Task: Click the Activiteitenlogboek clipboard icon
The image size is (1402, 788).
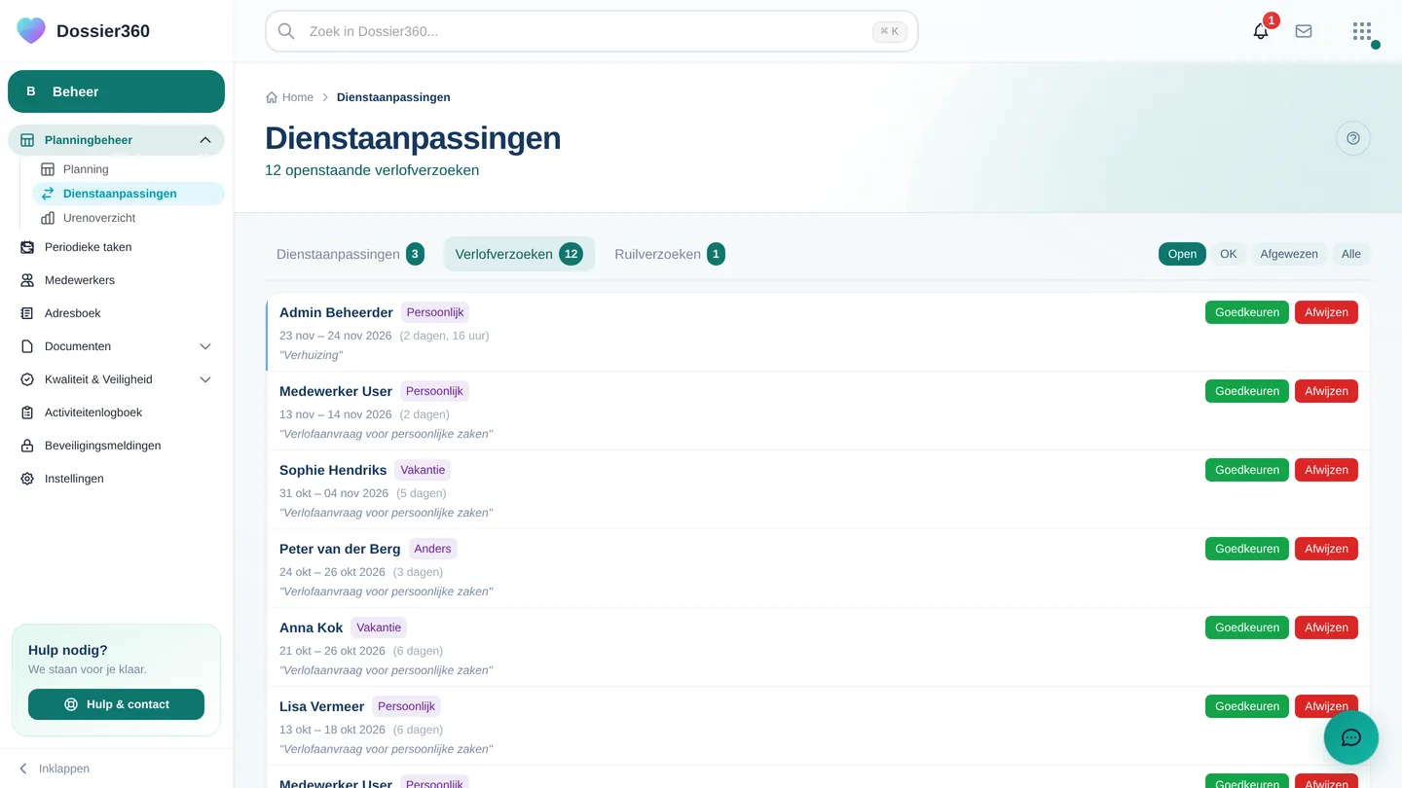Action: [x=27, y=412]
